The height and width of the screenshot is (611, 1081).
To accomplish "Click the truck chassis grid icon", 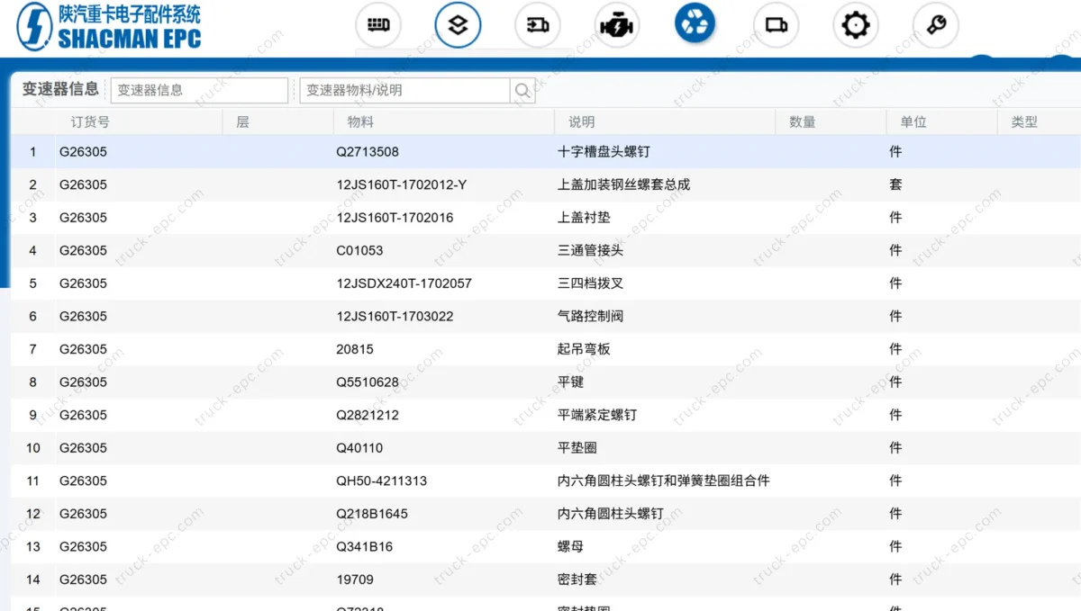I will coord(378,25).
